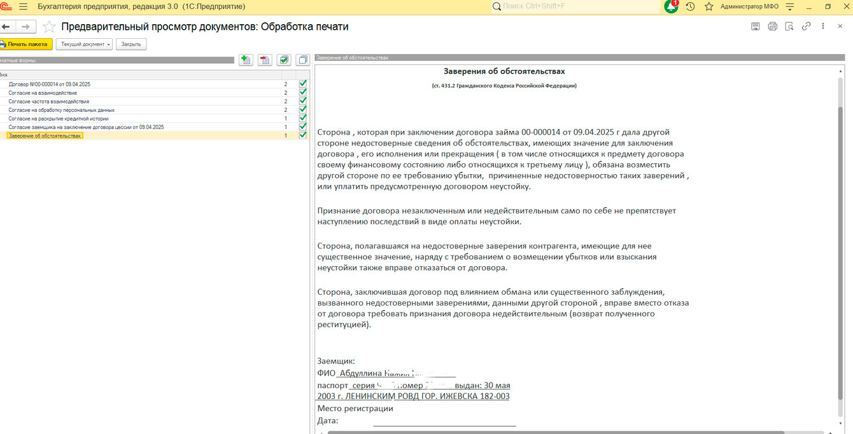Open print preview with the magnifier page icon
The image size is (853, 434).
point(789,26)
